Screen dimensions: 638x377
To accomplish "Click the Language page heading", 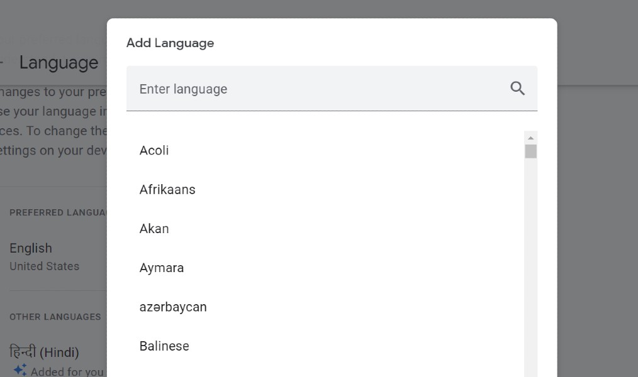I will [x=59, y=63].
